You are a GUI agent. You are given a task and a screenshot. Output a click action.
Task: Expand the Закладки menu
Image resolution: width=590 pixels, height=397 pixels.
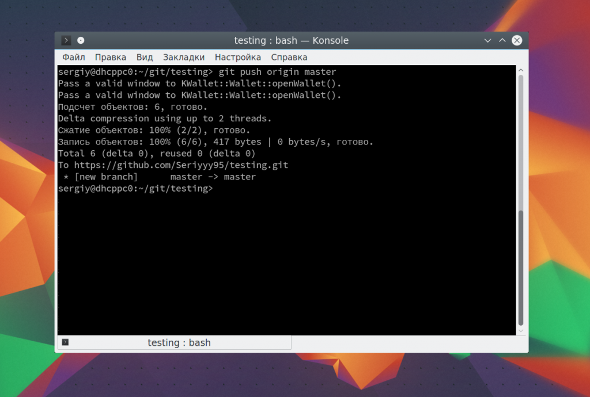coord(184,58)
